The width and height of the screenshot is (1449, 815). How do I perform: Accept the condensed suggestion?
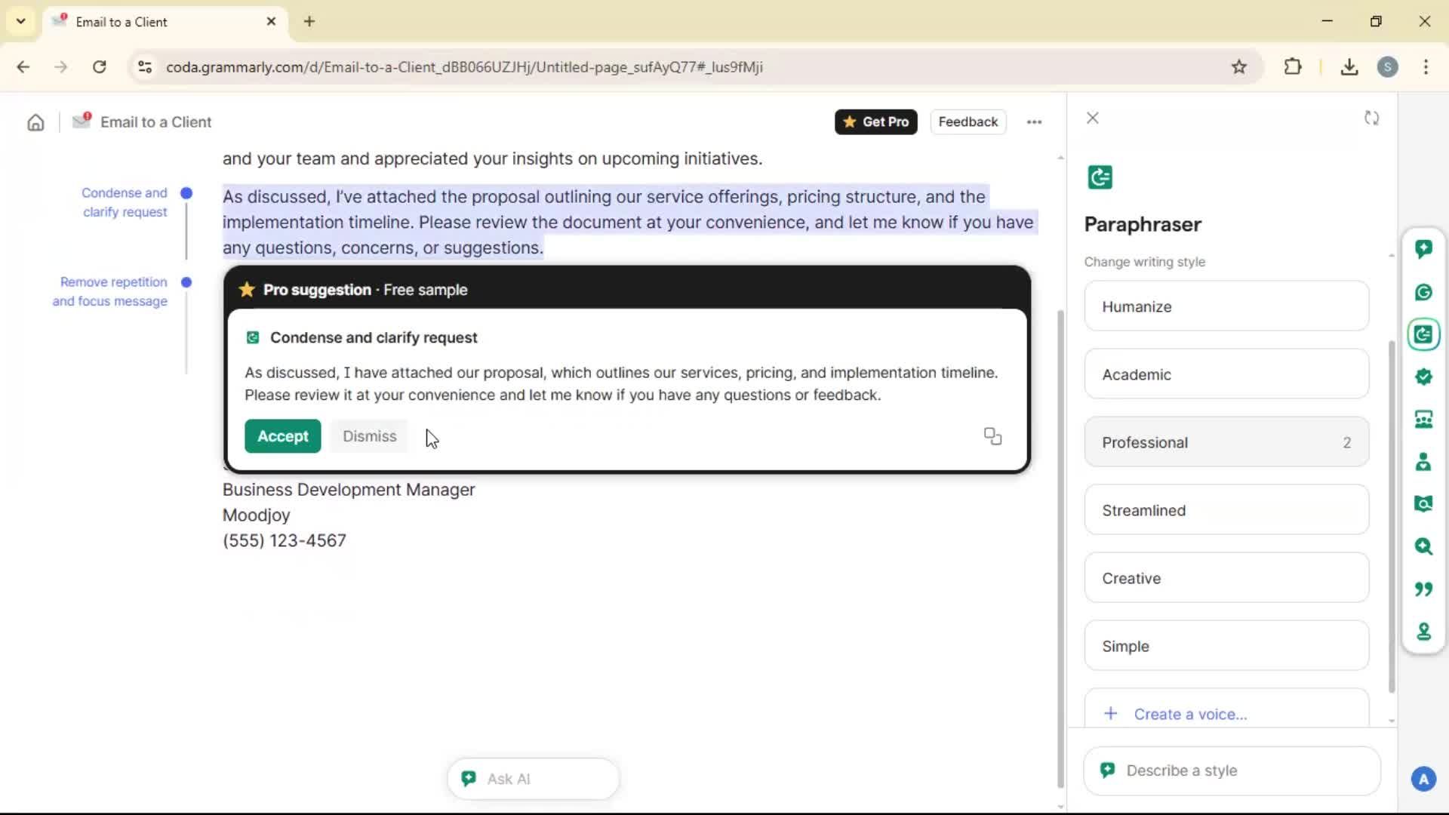(x=282, y=436)
